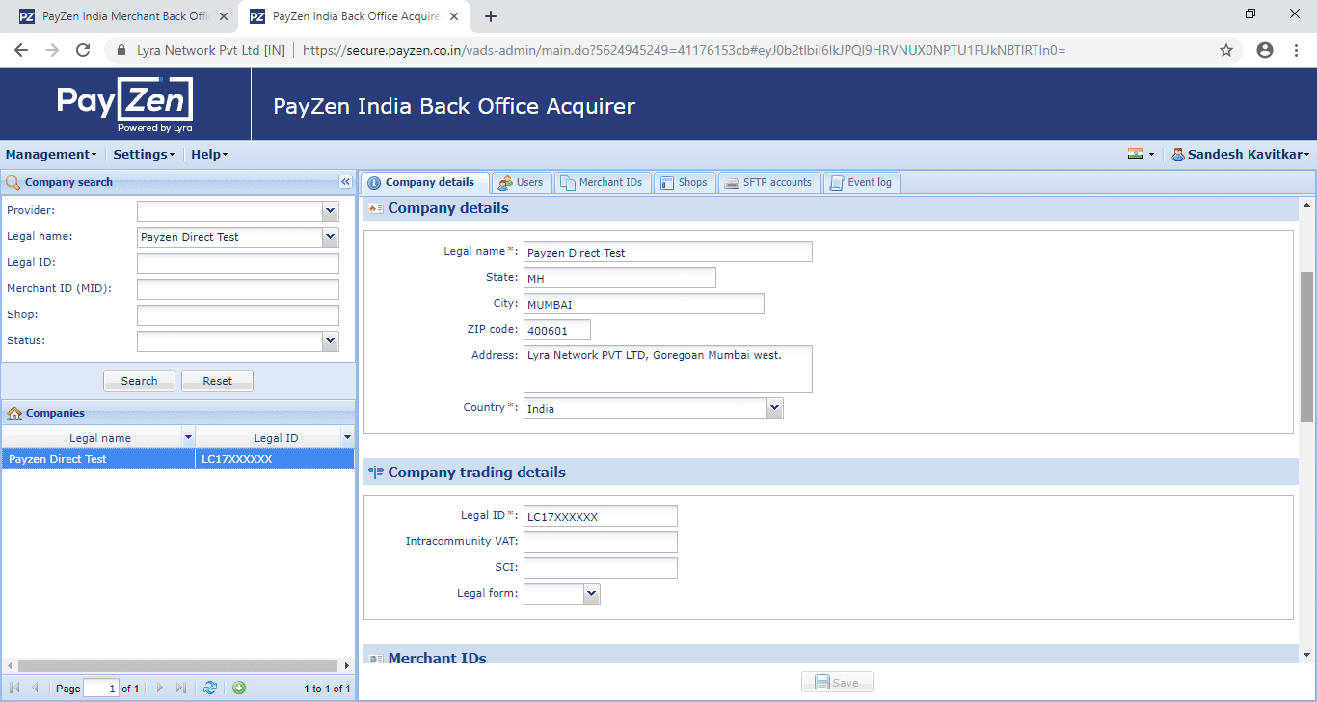Go to the previous page of companies
The image size is (1317, 702).
point(36,688)
